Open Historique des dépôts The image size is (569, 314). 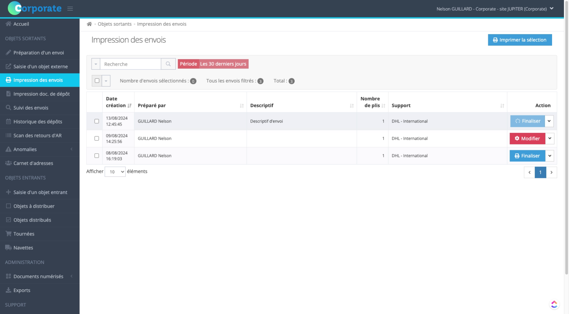pos(40,122)
